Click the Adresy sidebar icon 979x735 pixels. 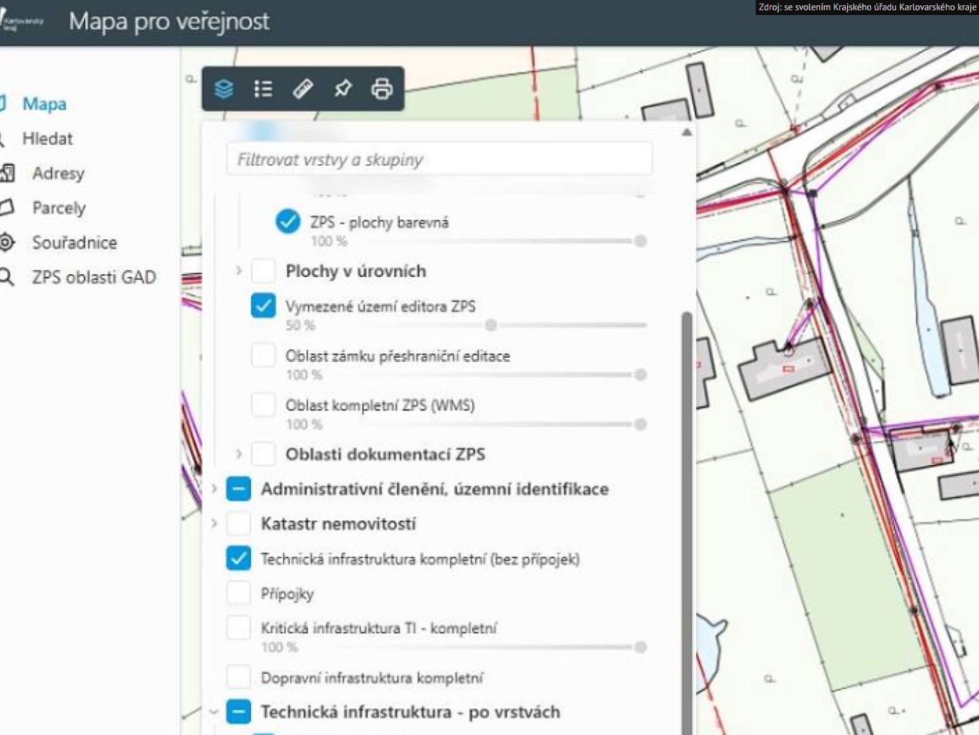pyautogui.click(x=7, y=173)
